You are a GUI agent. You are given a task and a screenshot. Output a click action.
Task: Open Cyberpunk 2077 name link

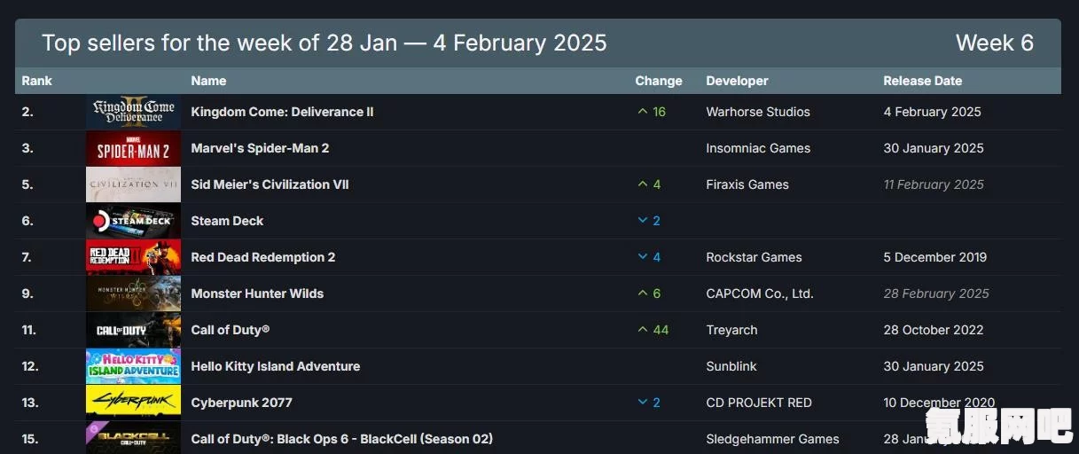click(241, 403)
